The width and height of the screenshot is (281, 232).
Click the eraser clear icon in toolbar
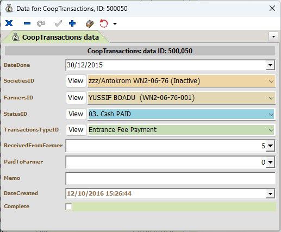(x=90, y=23)
